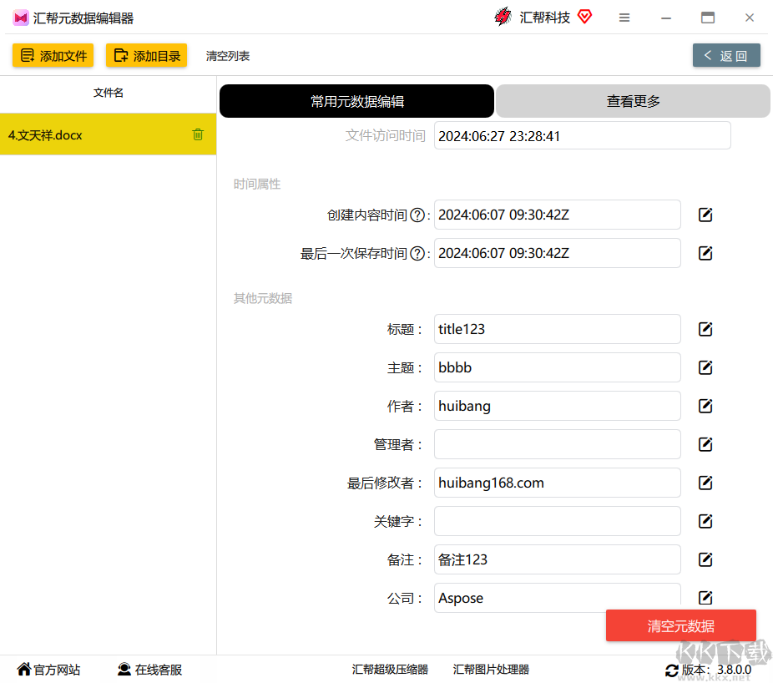The height and width of the screenshot is (683, 773).
Task: Click the 最后修改者 field with huibang168.com
Action: [557, 483]
